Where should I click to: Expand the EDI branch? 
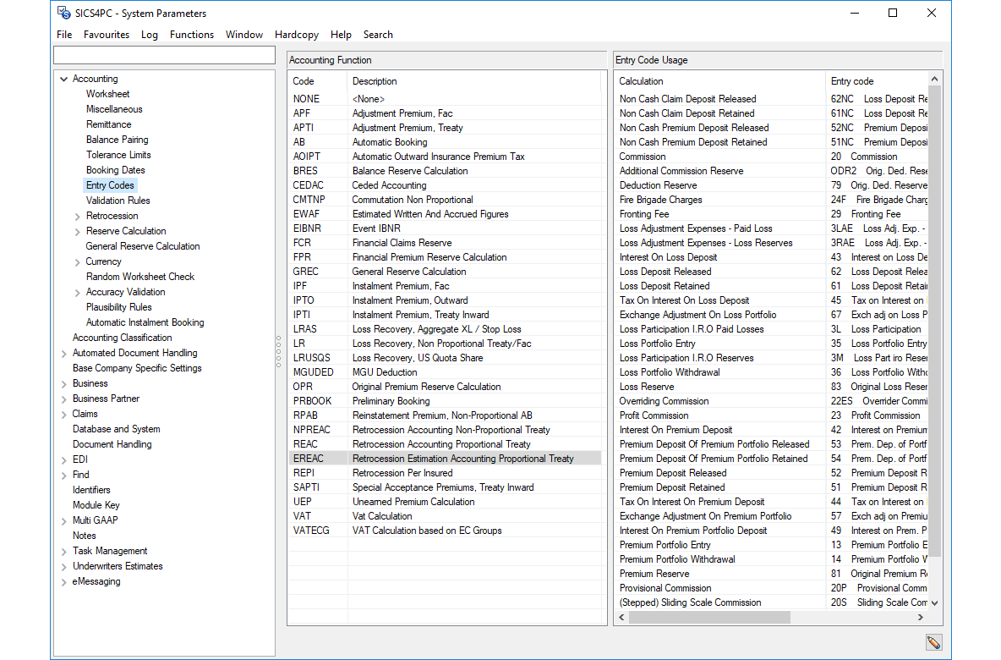click(63, 459)
